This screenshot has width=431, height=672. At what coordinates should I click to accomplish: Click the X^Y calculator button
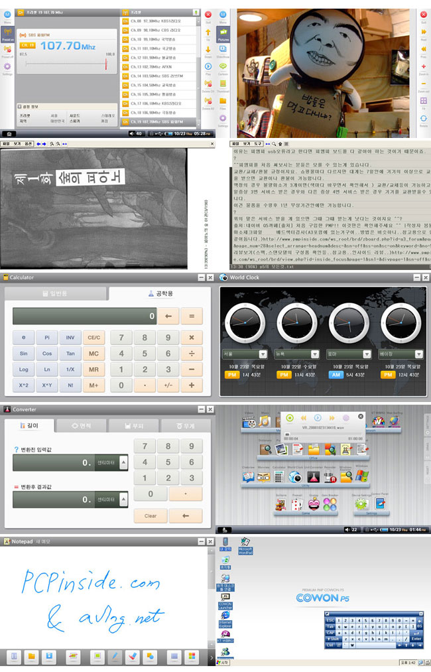pos(47,385)
